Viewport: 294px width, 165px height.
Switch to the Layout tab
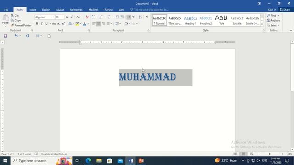tap(60, 10)
